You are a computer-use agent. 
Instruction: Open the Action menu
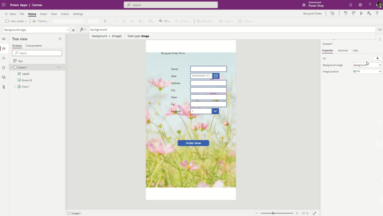[65, 14]
